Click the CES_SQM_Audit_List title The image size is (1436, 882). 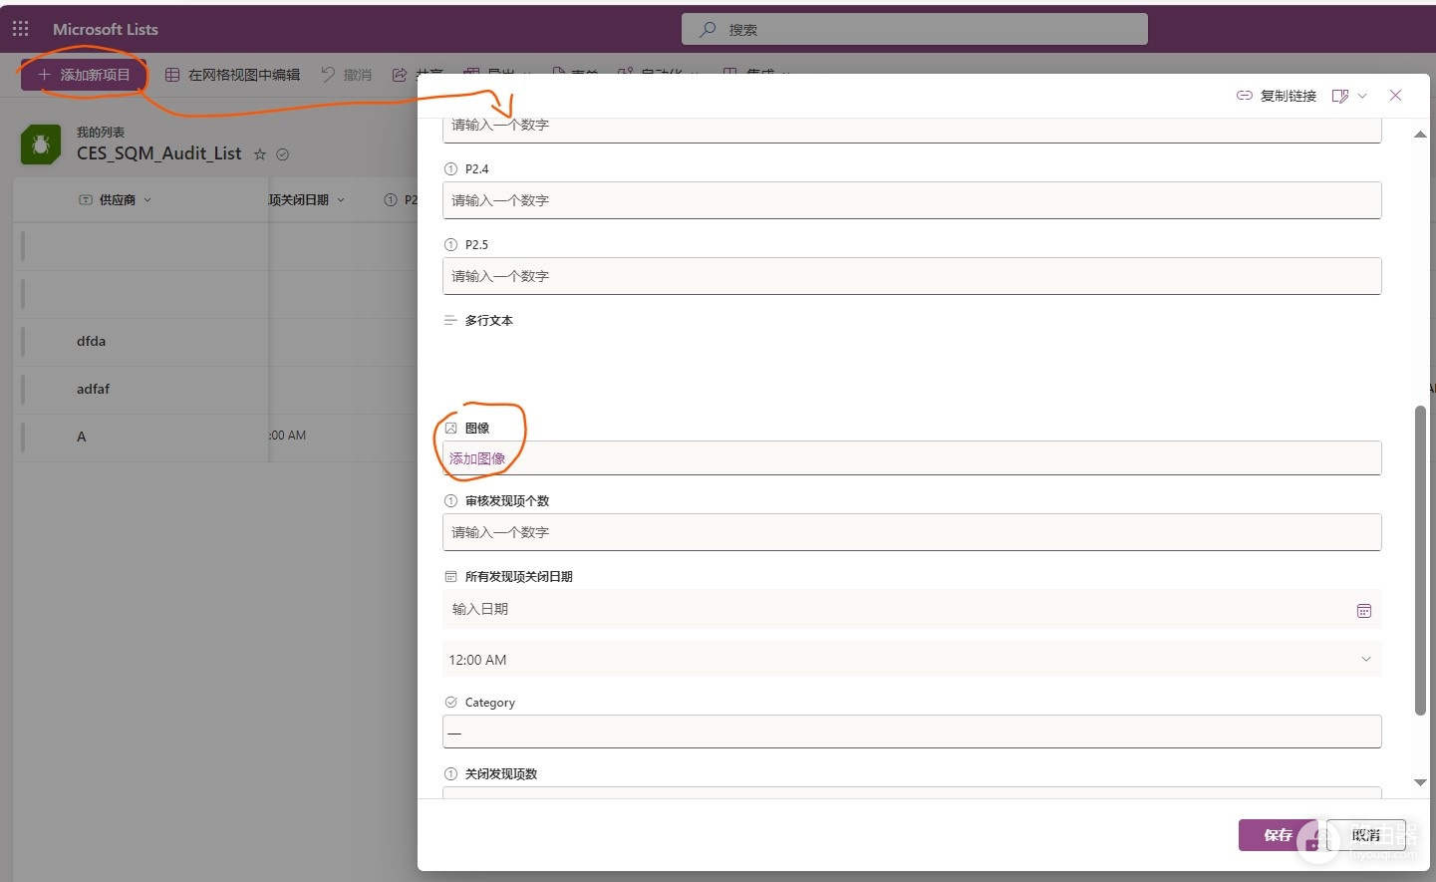[x=159, y=153]
